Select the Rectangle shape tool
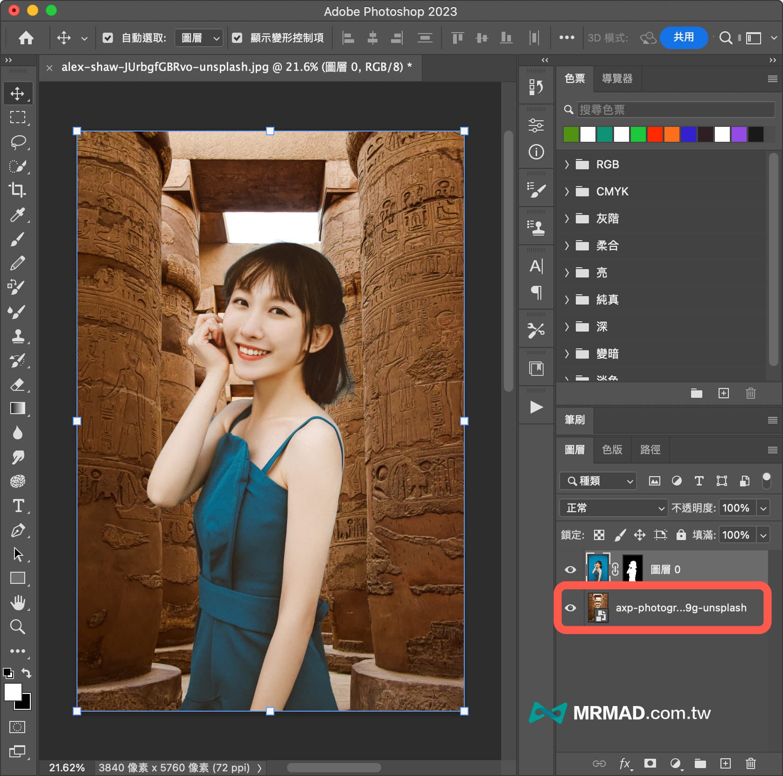783x776 pixels. (x=18, y=578)
